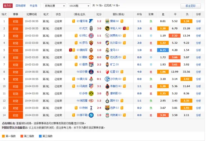
Task: Click score 2:4 in 热刺 row
Action: pyautogui.click(x=99, y=108)
